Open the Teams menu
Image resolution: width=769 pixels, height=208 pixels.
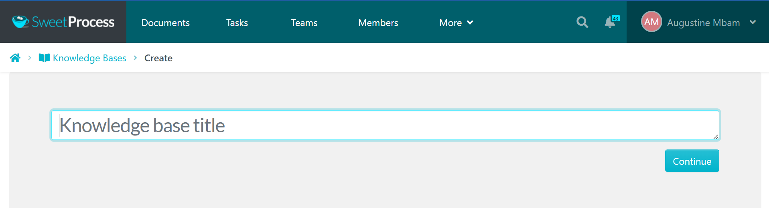[x=304, y=23]
